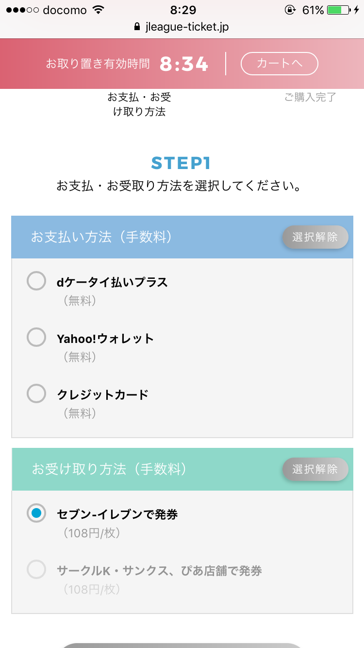Tap the お受け取り方法（手数料） section header
364x648 pixels.
pyautogui.click(x=109, y=469)
